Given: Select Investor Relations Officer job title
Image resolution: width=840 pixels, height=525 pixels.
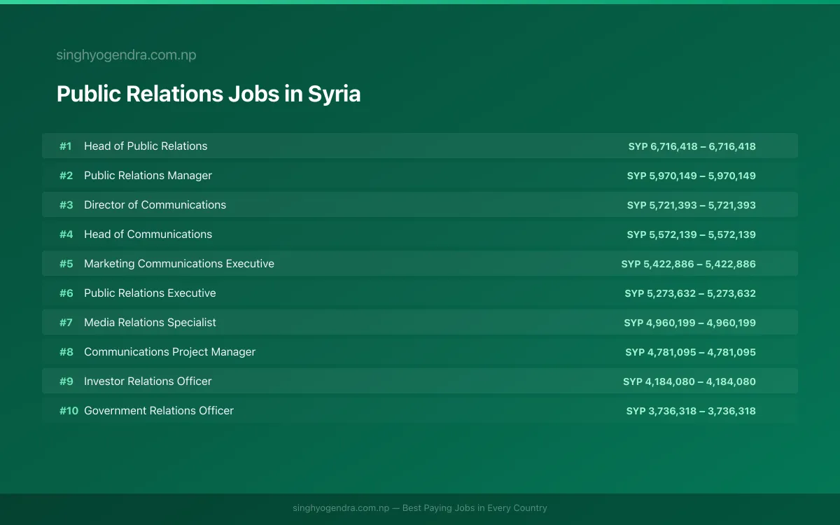Looking at the screenshot, I should [x=148, y=381].
